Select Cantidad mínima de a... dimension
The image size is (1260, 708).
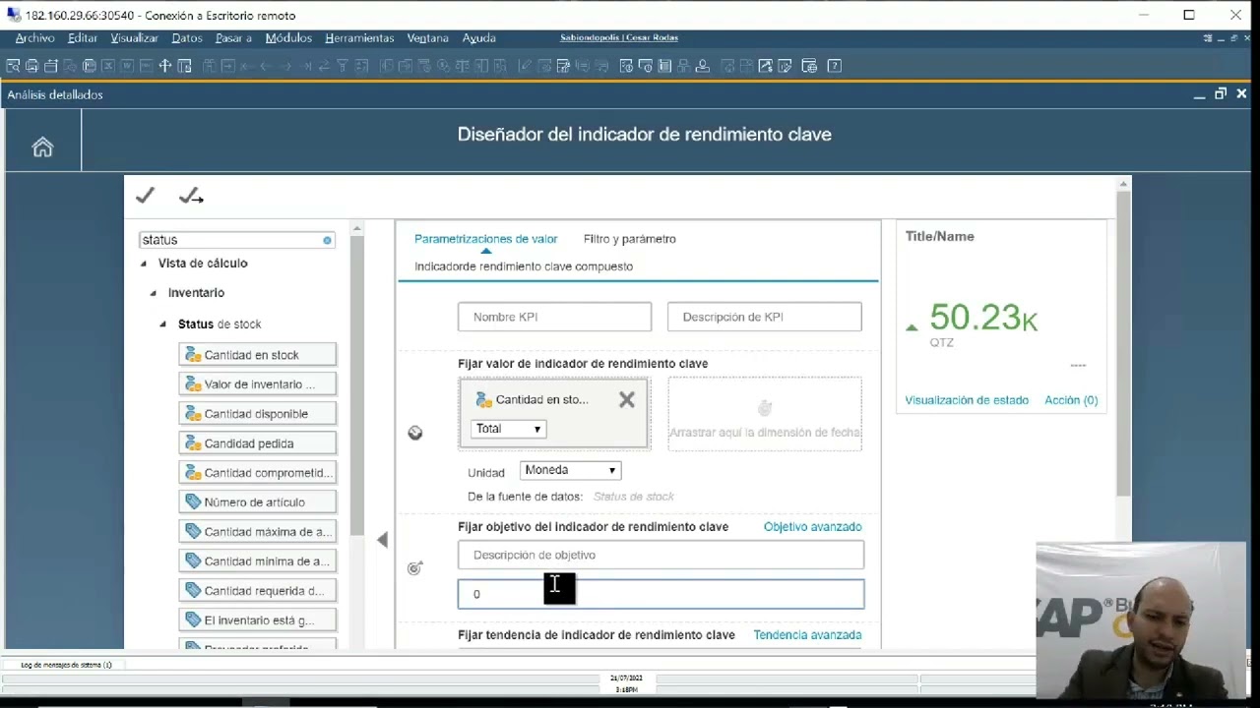(257, 561)
